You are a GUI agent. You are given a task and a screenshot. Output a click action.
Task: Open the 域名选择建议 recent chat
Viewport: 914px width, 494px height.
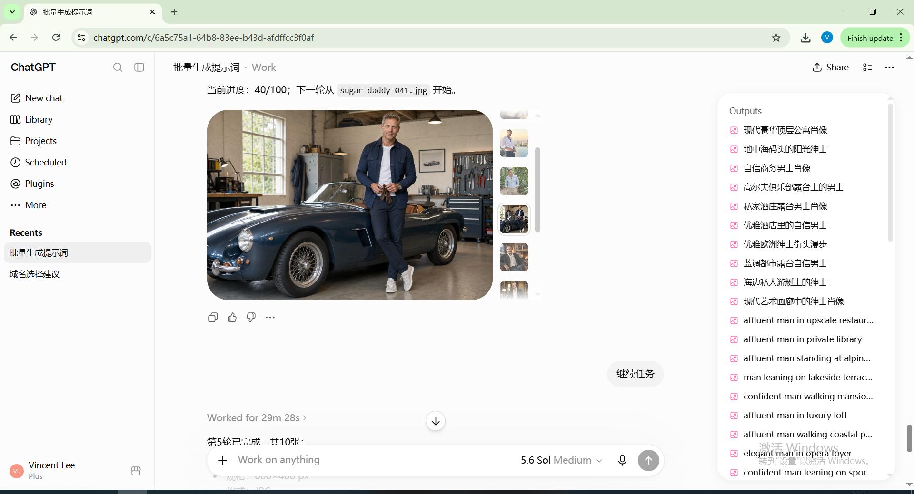coord(77,274)
